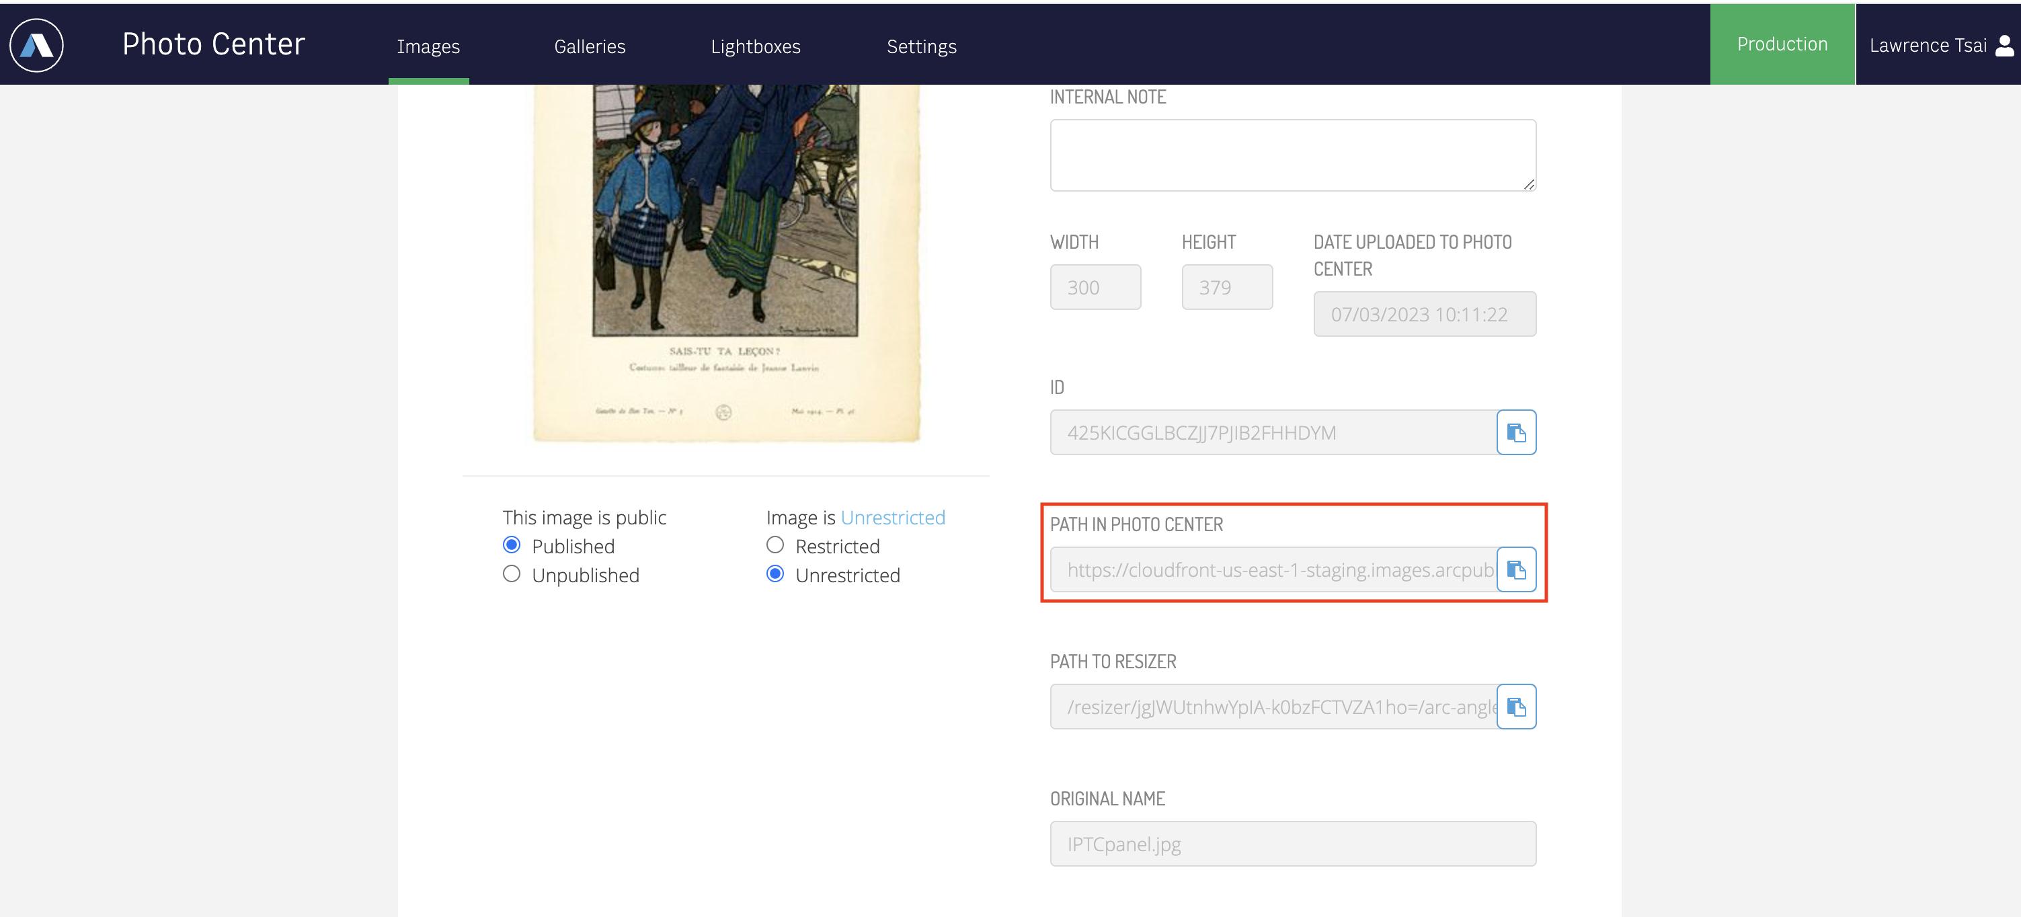Click the Arc Publishing logo icon
2021x917 pixels.
[x=36, y=45]
